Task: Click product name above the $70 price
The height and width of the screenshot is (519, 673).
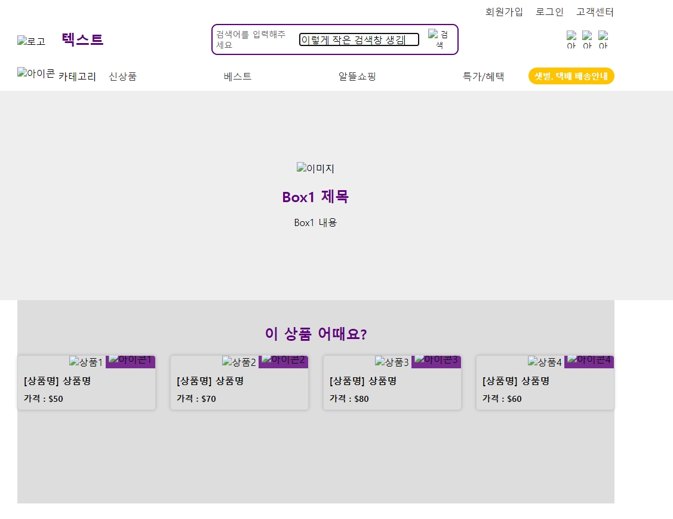Action: point(210,381)
